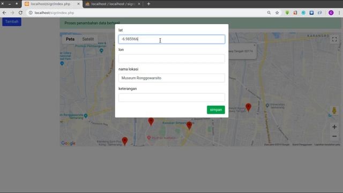Click the address bar URL
This screenshot has height=193, width=343.
tap(54, 13)
